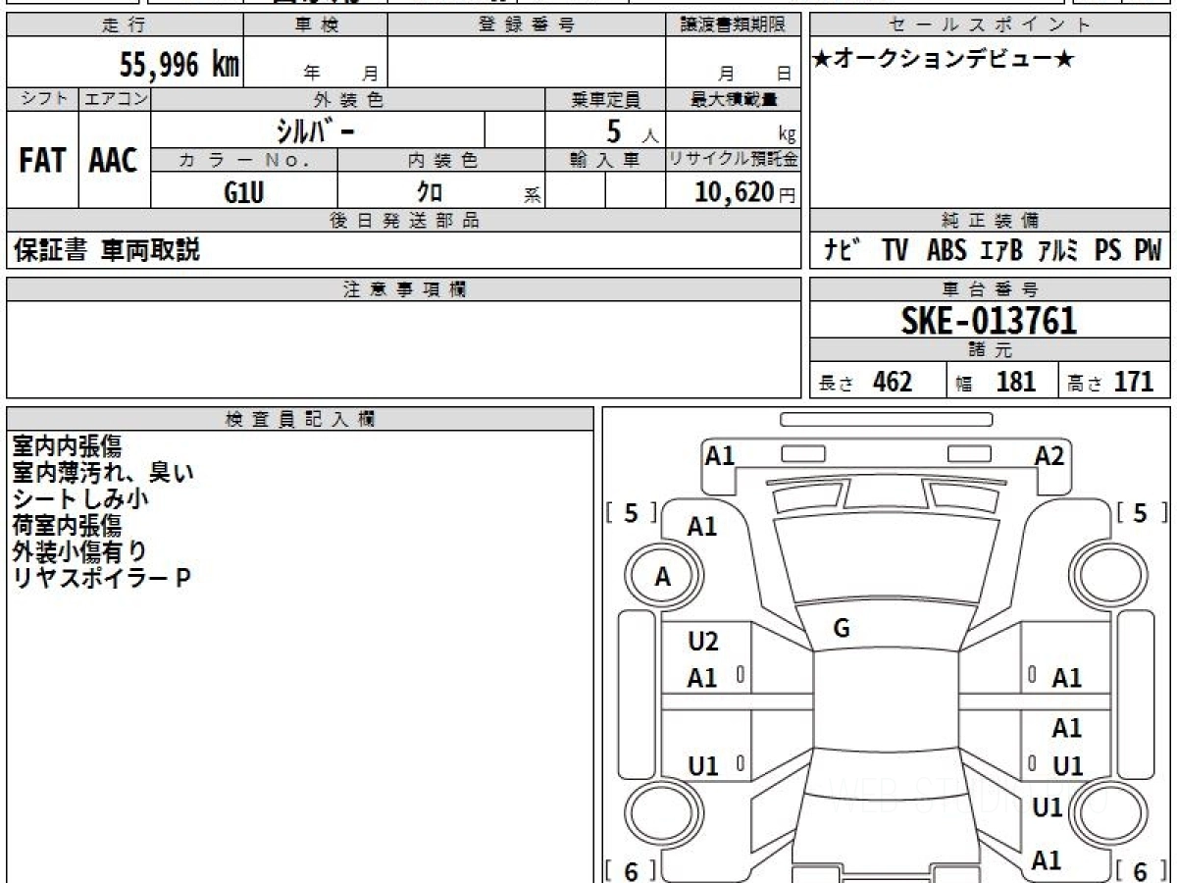Click the ABS equipment label
The height and width of the screenshot is (883, 1177).
tap(947, 250)
